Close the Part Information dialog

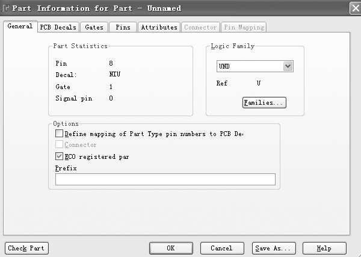pos(355,8)
